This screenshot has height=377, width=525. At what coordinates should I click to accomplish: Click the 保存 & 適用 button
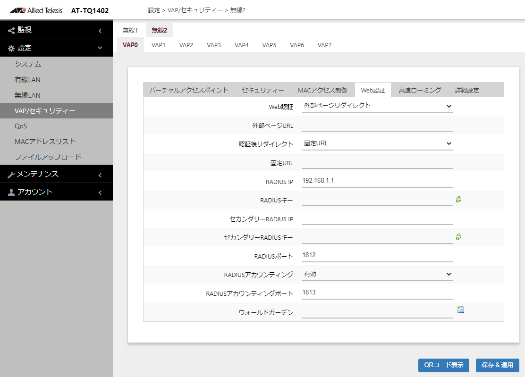point(497,365)
